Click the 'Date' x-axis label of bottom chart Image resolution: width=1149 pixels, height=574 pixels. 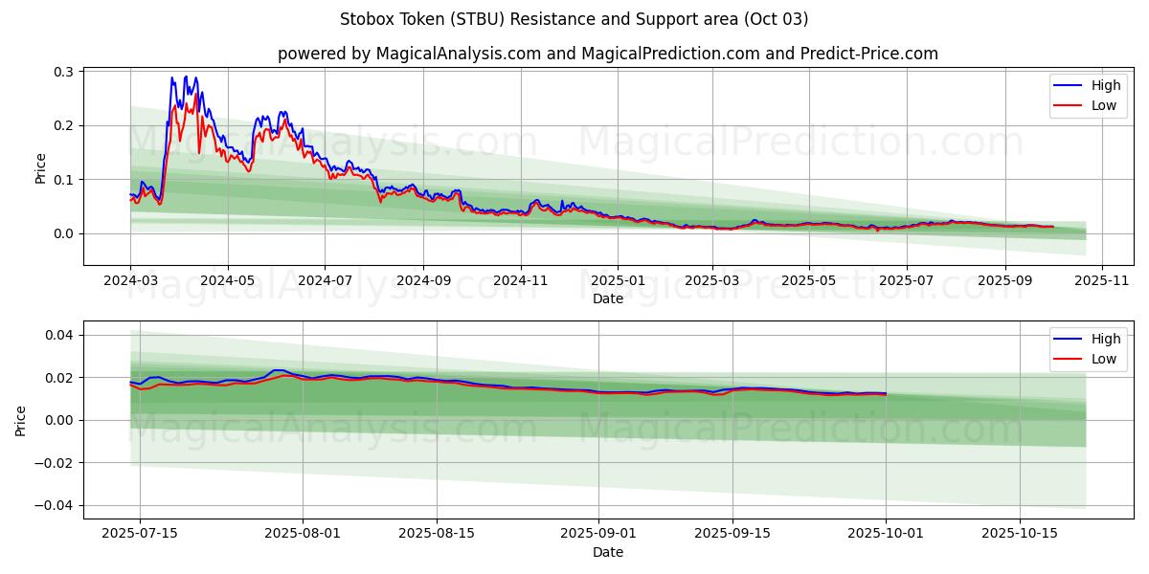pos(608,552)
